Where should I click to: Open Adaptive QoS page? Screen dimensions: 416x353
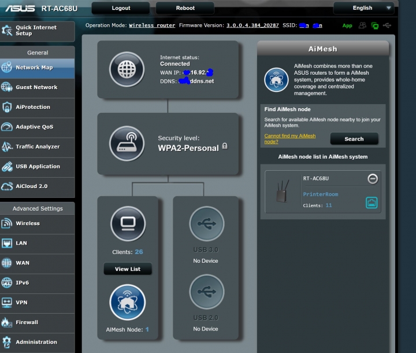(x=37, y=127)
